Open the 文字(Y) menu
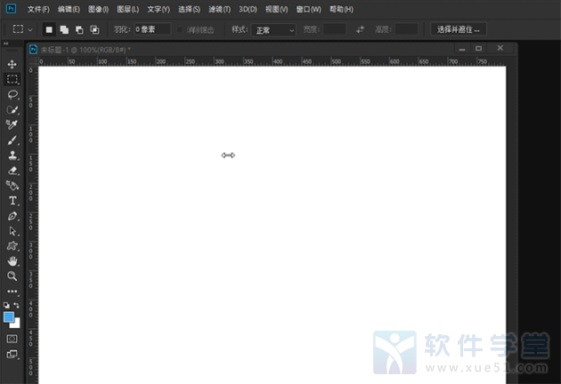561x384 pixels. pyautogui.click(x=159, y=9)
